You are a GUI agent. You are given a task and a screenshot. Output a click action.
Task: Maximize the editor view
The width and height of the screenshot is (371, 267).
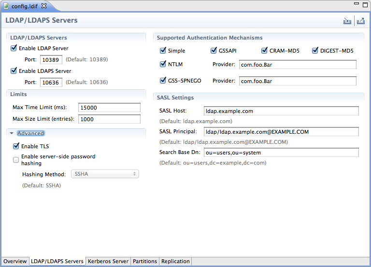(365, 4)
